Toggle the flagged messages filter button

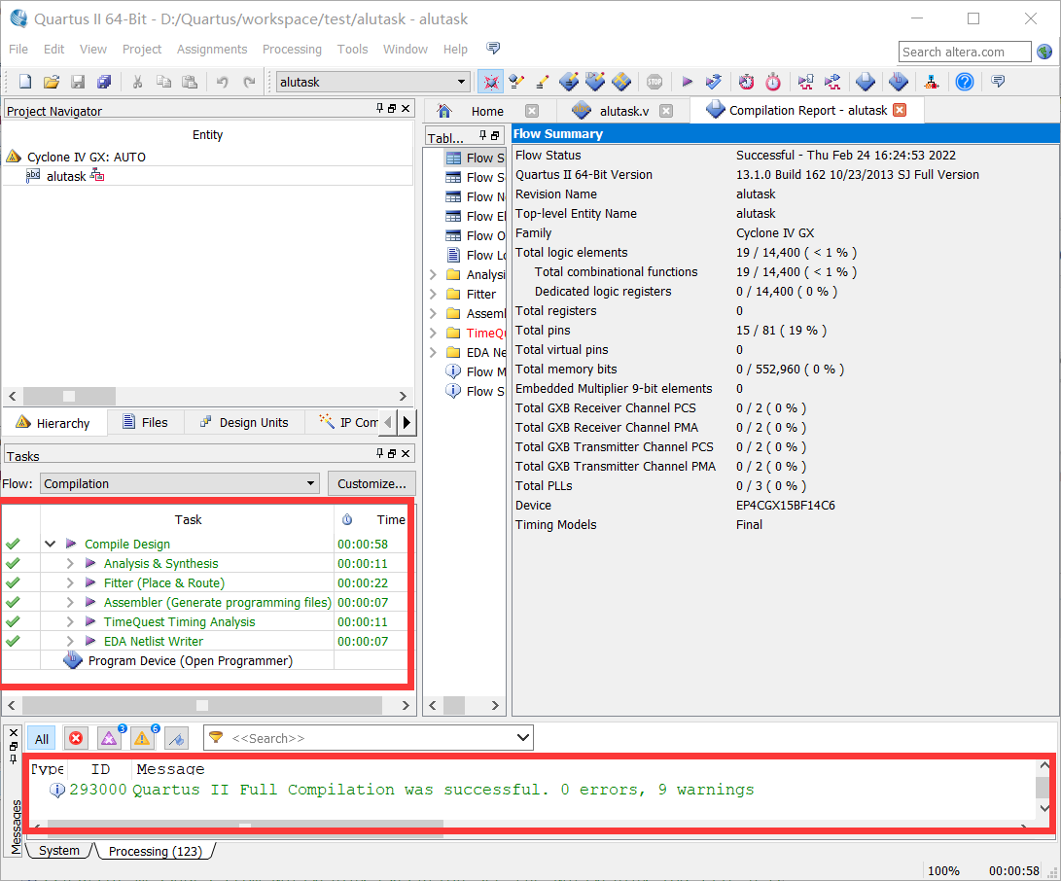[176, 738]
